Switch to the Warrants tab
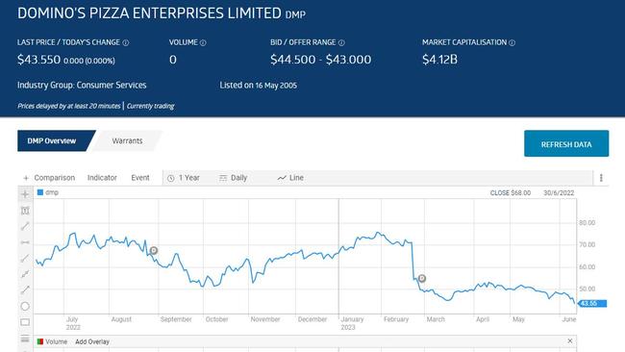This screenshot has width=625, height=352. (127, 140)
